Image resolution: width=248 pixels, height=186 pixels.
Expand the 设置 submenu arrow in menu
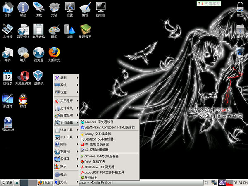click(78, 92)
